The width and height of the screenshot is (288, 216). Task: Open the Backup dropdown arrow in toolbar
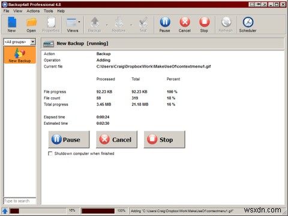[x=107, y=25]
